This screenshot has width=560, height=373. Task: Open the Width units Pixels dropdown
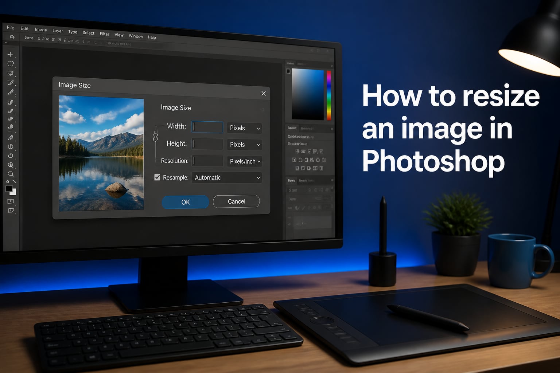[x=245, y=128]
